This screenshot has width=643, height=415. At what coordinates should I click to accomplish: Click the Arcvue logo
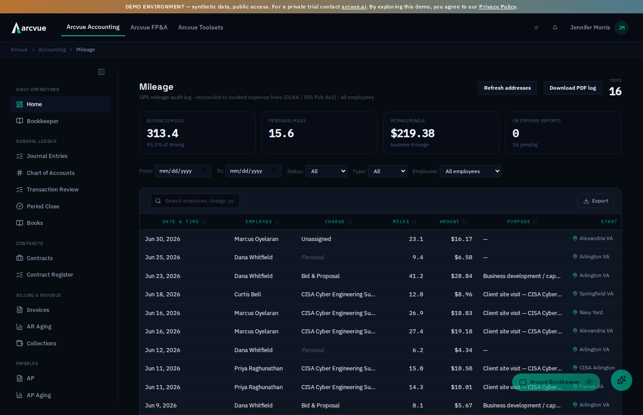click(29, 28)
